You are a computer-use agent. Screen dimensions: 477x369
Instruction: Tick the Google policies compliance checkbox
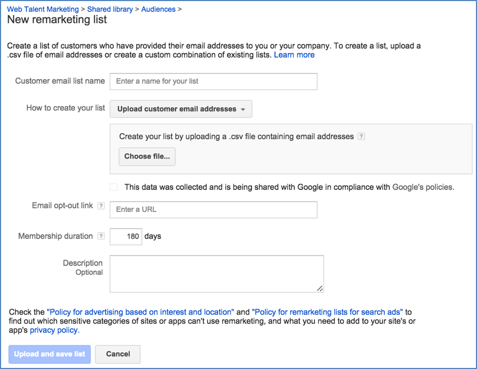pyautogui.click(x=114, y=187)
